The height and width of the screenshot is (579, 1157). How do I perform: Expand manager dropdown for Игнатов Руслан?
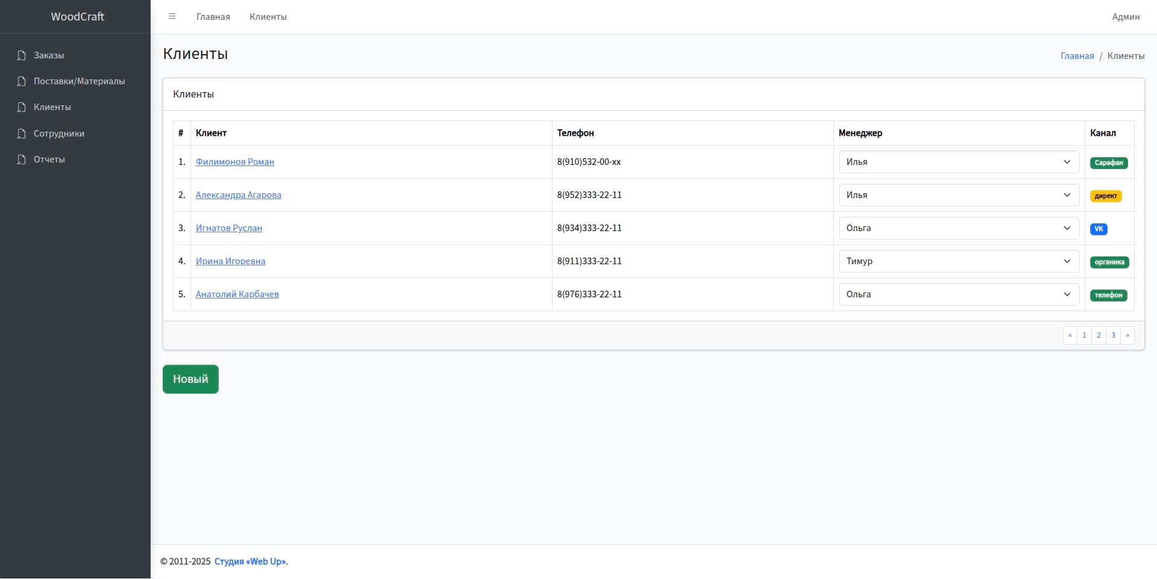point(958,228)
